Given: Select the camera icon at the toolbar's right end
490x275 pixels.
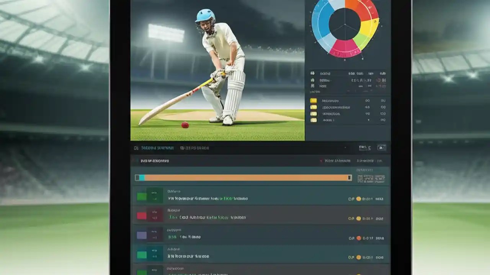Looking at the screenshot, I should click(x=381, y=147).
